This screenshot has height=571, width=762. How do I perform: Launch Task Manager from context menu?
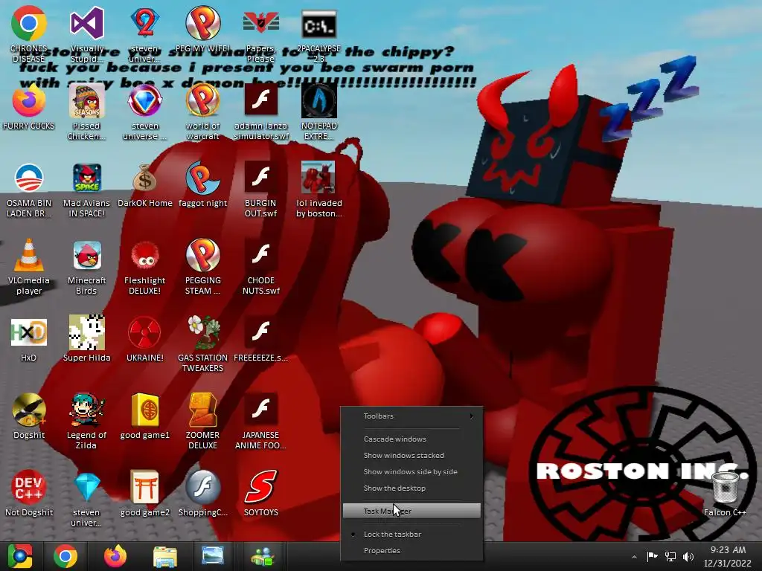tap(412, 511)
